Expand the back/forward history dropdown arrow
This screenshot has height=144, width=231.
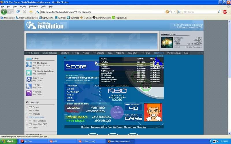click(12, 12)
